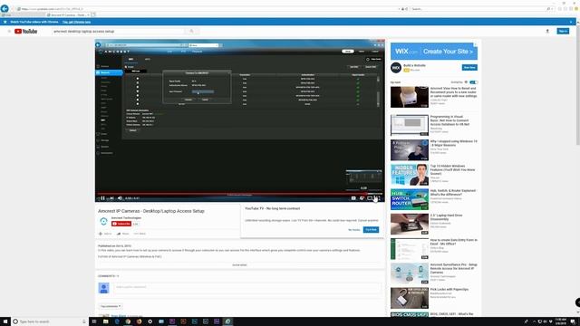Mute the video volume speaker icon
This screenshot has height=326, width=580.
(120, 198)
